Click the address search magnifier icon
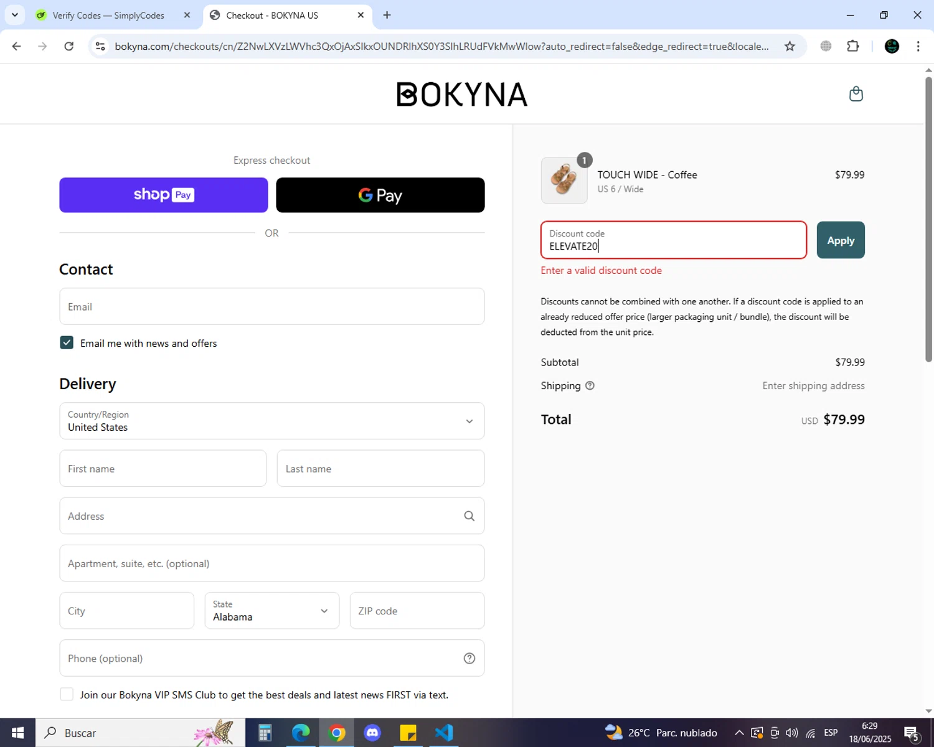The image size is (934, 747). point(469,516)
